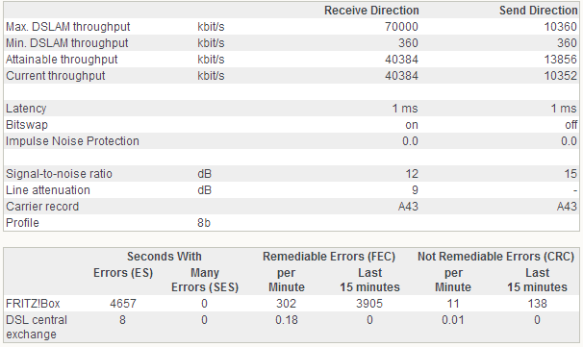Click the Receive Direction column header
Viewport: 583px width, 347px height.
tap(371, 11)
